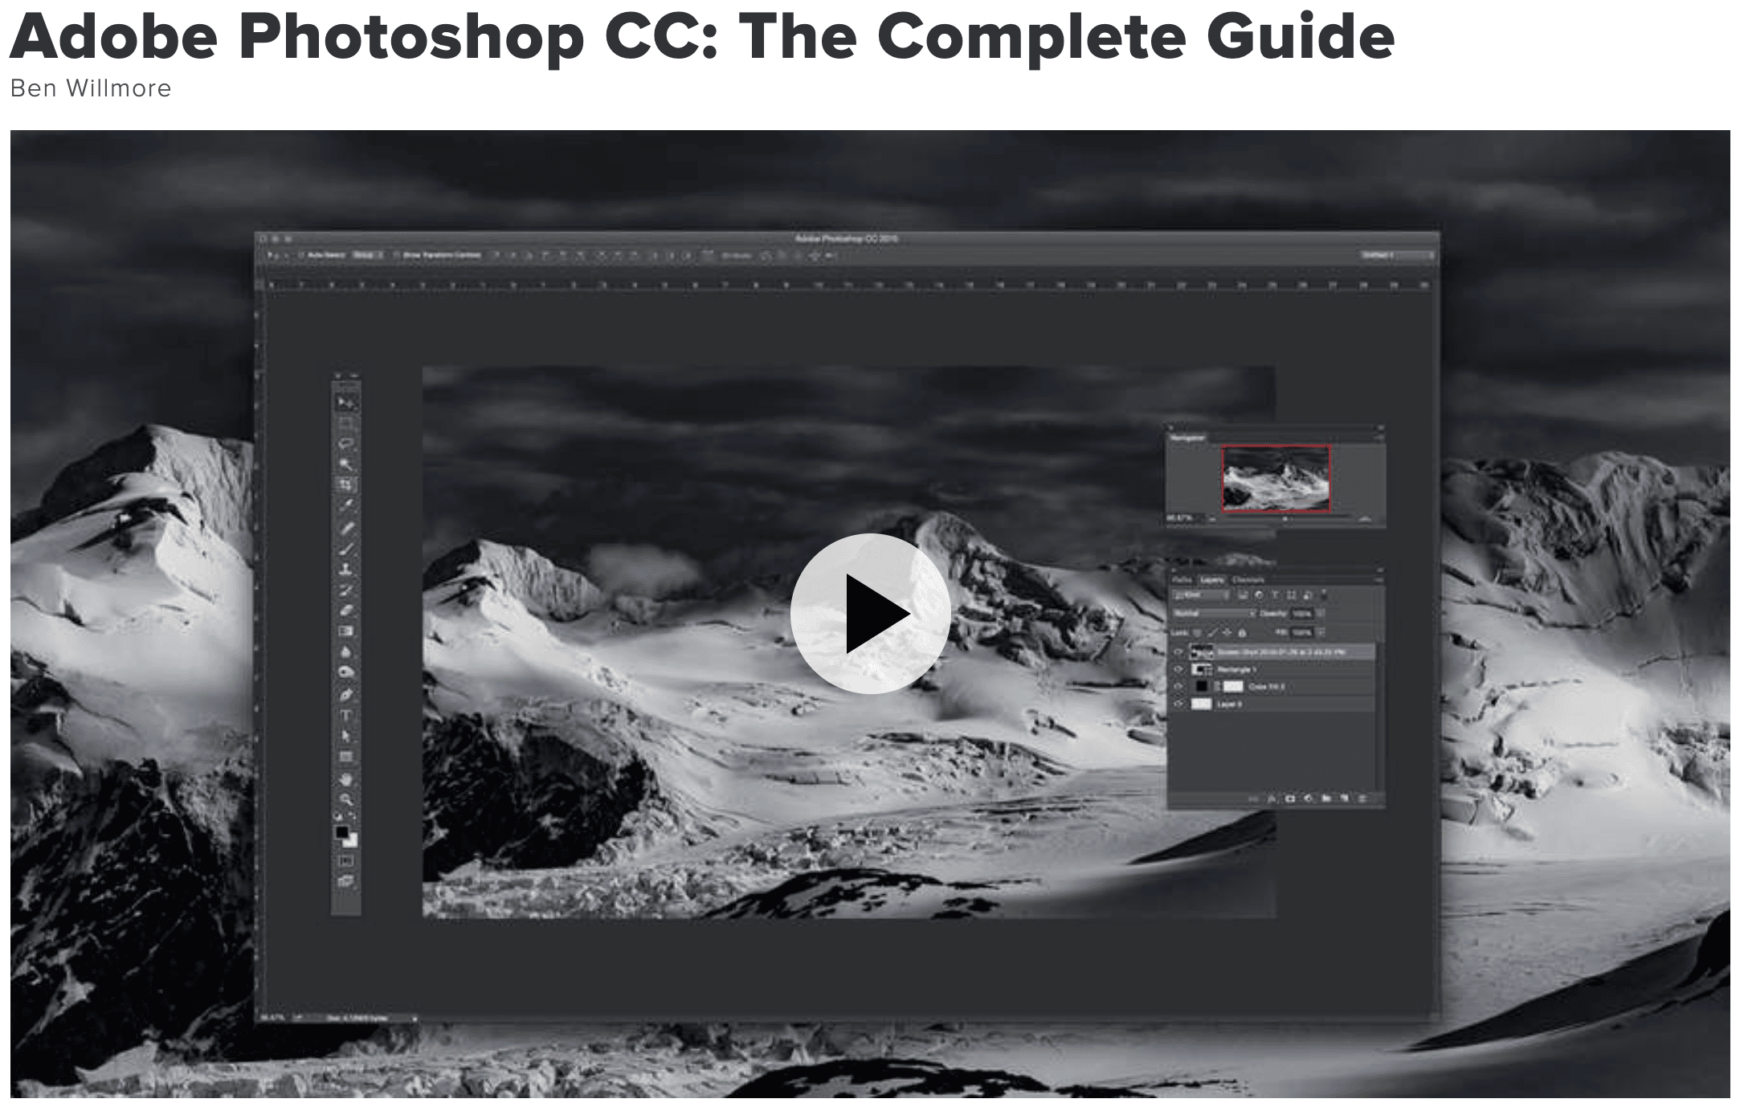Click the Adobe Photoshop CC: The Complete Guide title
This screenshot has height=1107, width=1740.
[x=702, y=36]
